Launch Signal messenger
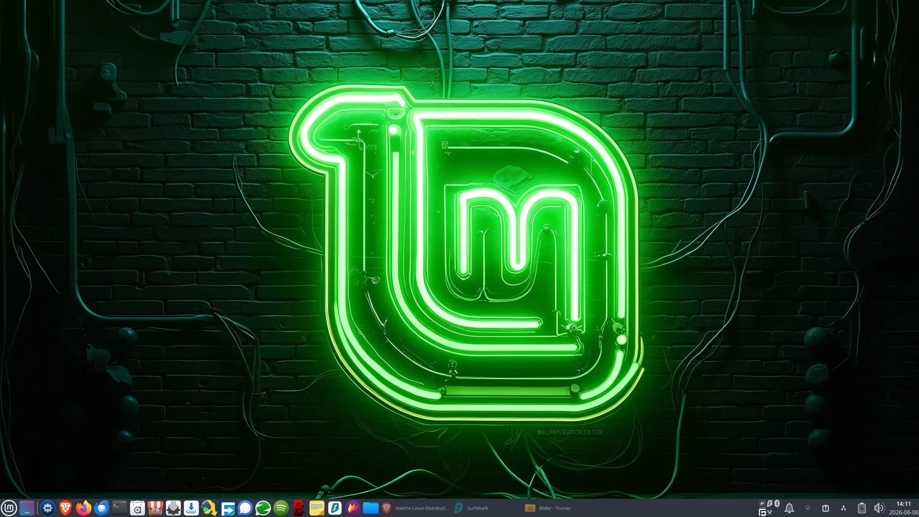 pyautogui.click(x=245, y=508)
